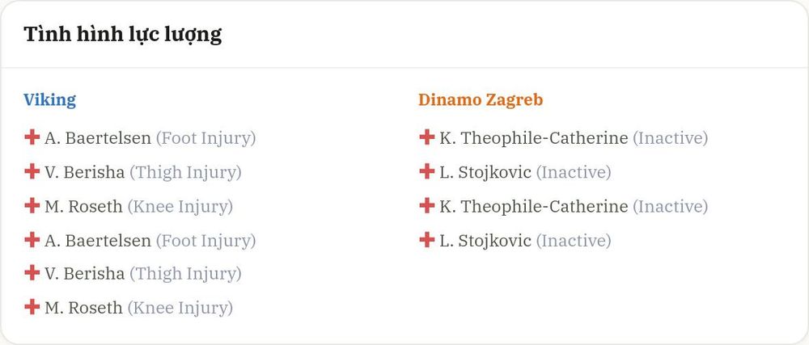Click the red cross beside the last M. Roseth entry
The image size is (809, 345).
[32, 307]
